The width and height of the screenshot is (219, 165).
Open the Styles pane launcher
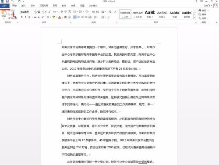pyautogui.click(x=196, y=22)
